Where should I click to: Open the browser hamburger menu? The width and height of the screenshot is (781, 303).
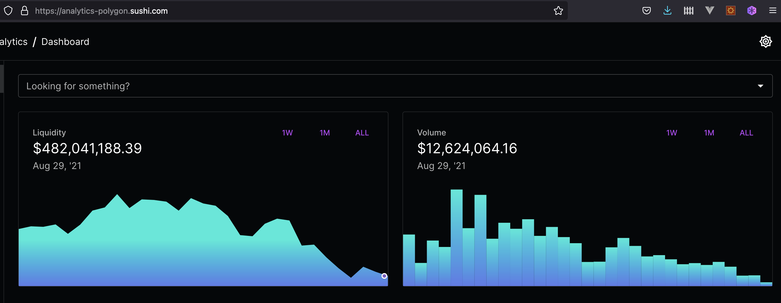[773, 11]
